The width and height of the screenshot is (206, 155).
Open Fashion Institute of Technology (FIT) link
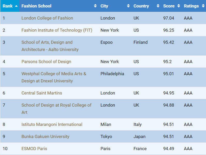(x=57, y=30)
